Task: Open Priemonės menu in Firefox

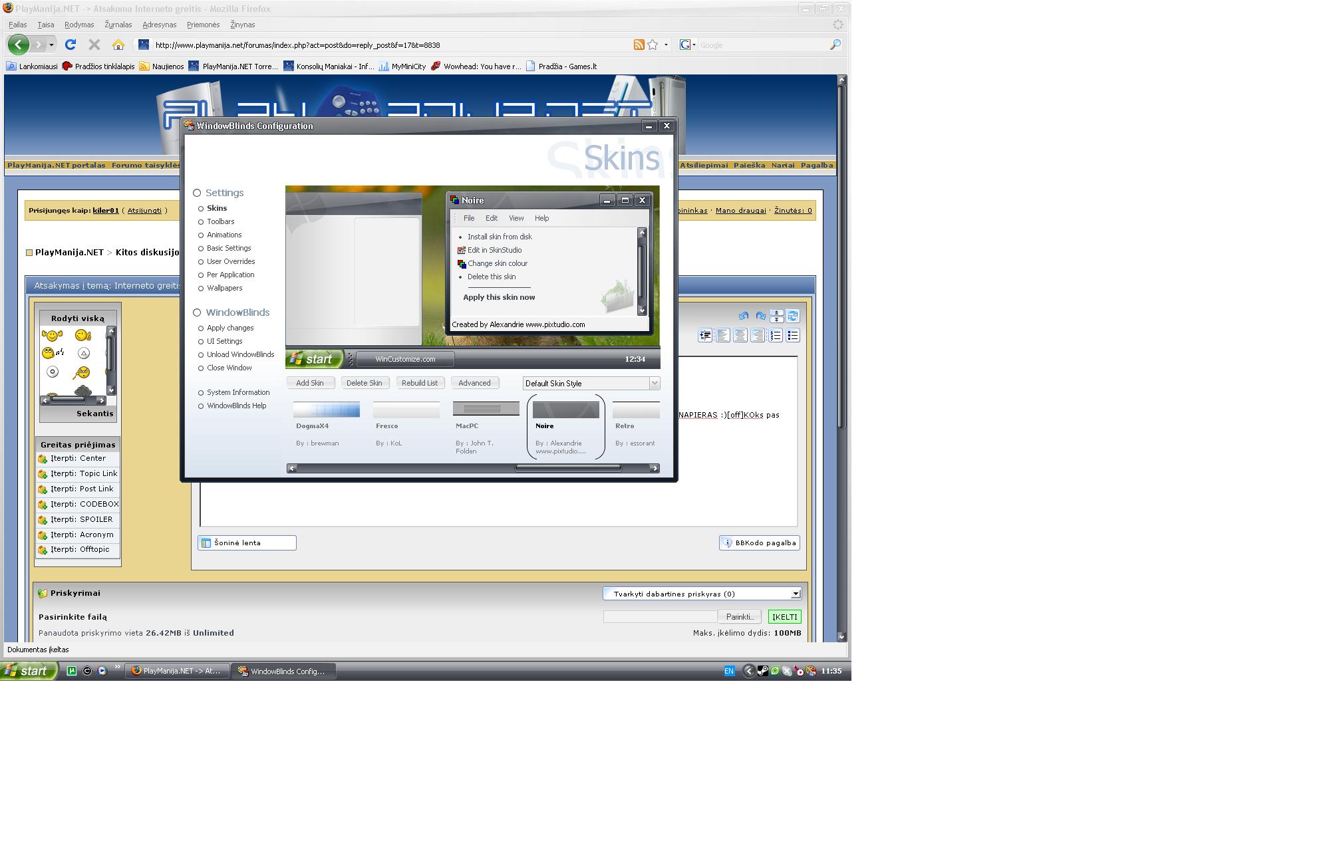Action: [203, 25]
